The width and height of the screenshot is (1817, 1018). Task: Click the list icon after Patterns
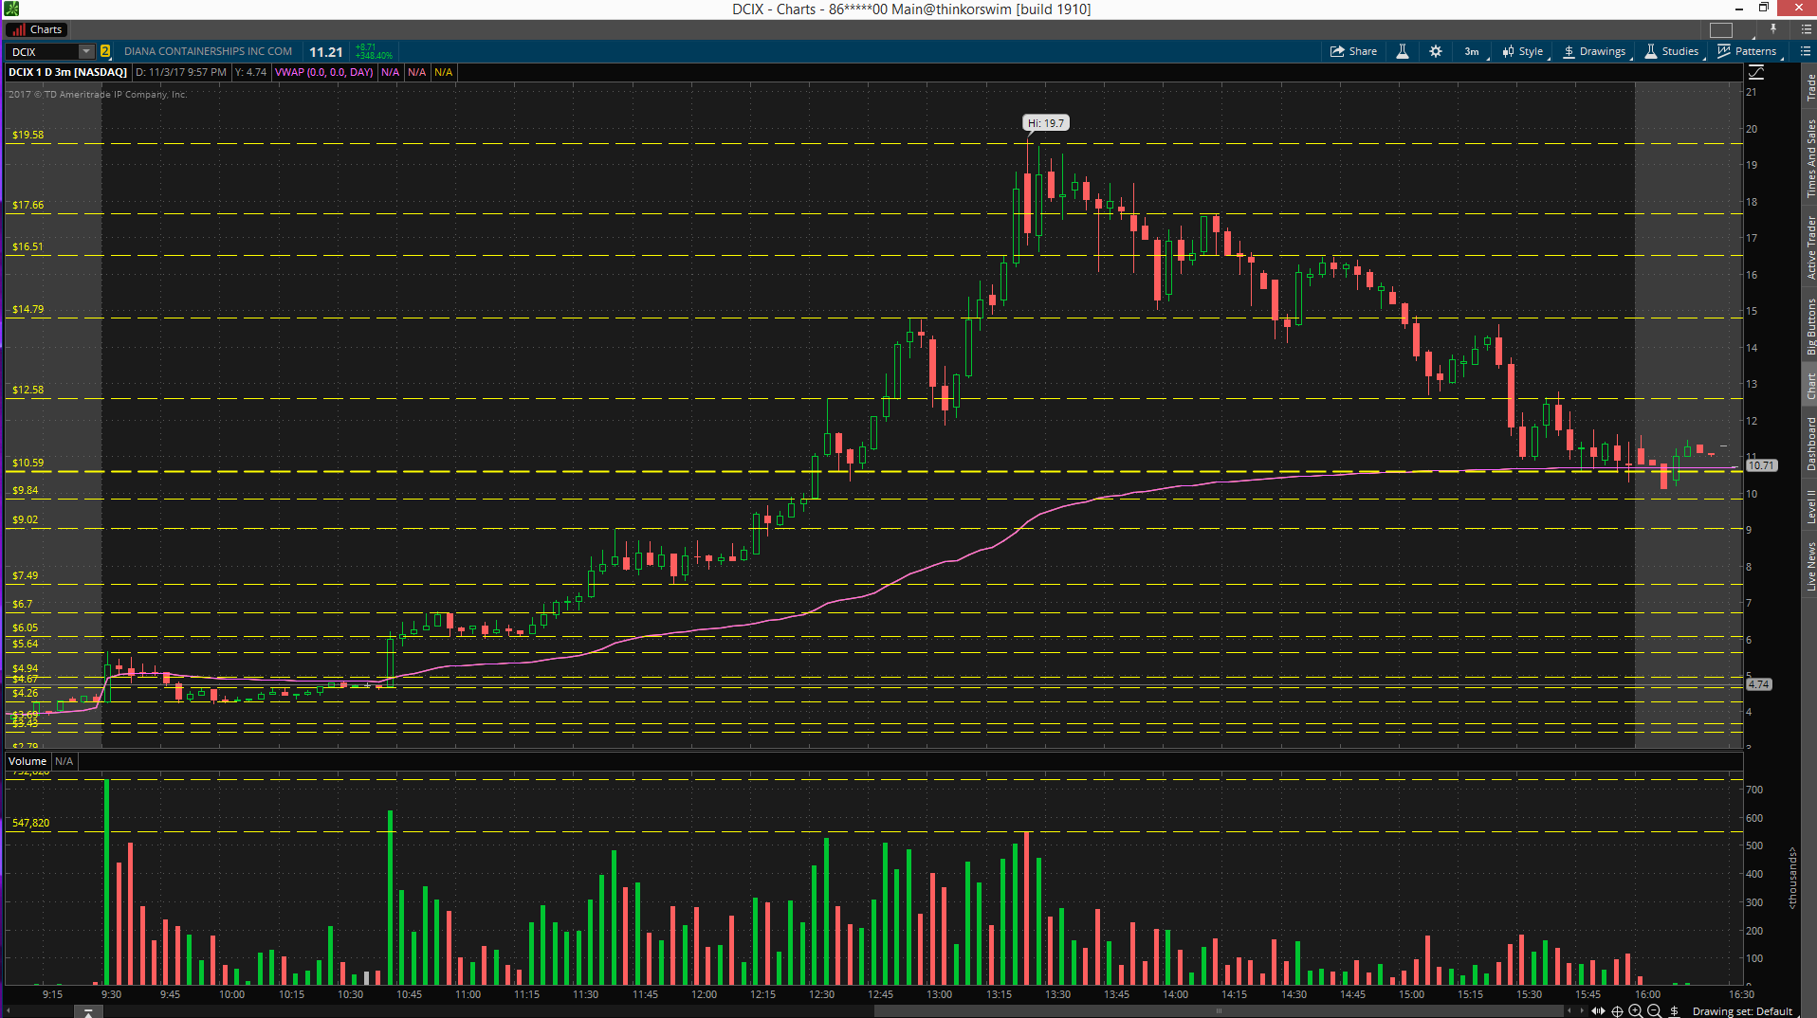point(1806,51)
